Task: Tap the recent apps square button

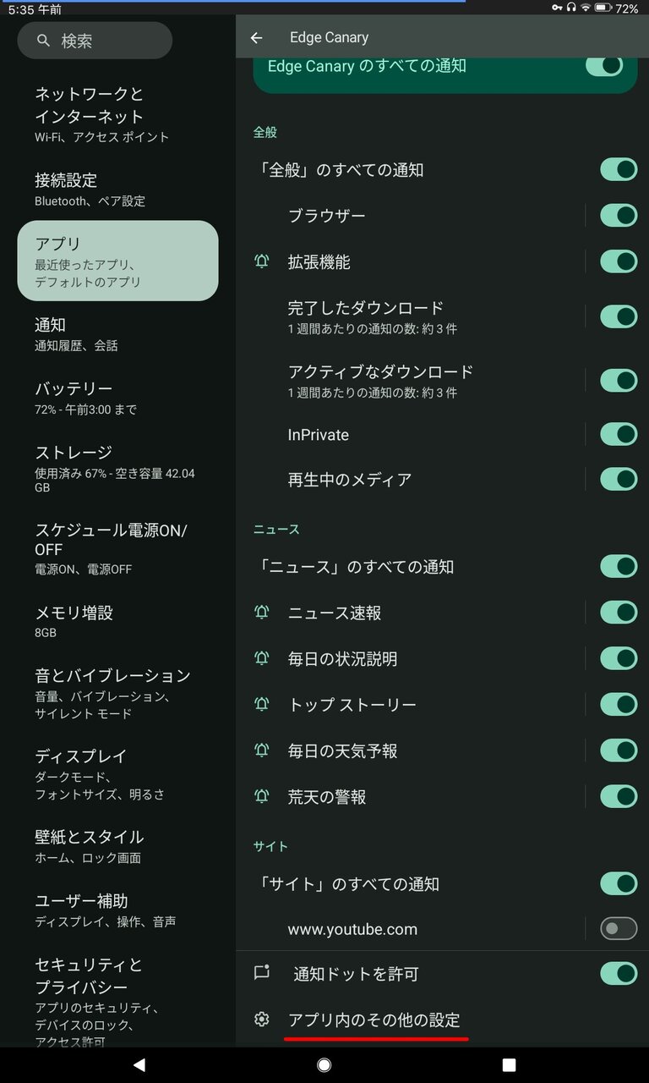Action: pos(510,1064)
